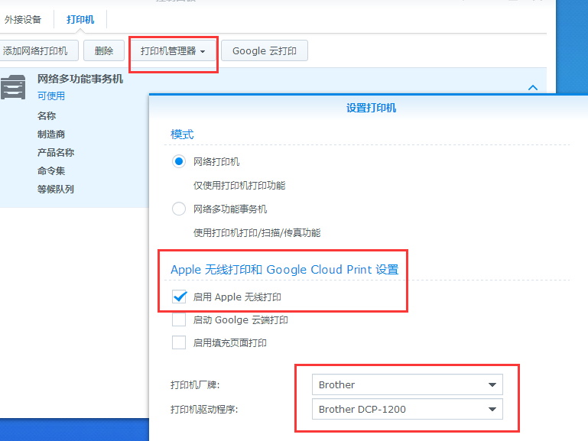The height and width of the screenshot is (441, 588).
Task: Choose the 网络多功能事务机 mode radio option
Action: [x=179, y=209]
